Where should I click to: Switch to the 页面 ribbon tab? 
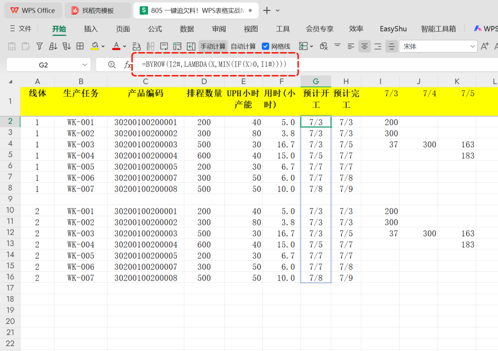[123, 29]
